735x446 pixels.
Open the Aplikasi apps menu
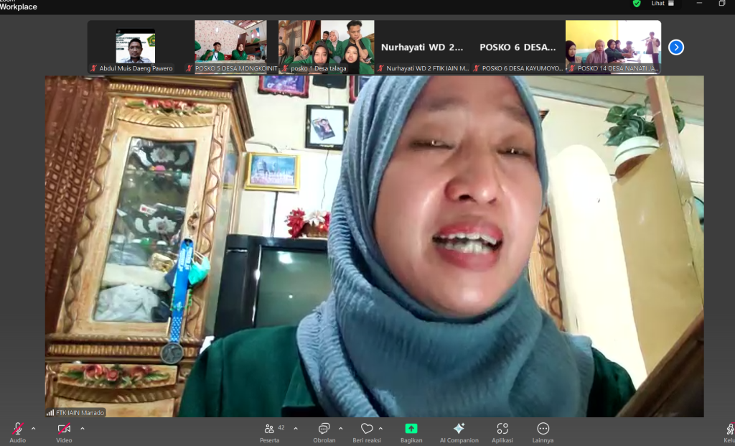(502, 429)
